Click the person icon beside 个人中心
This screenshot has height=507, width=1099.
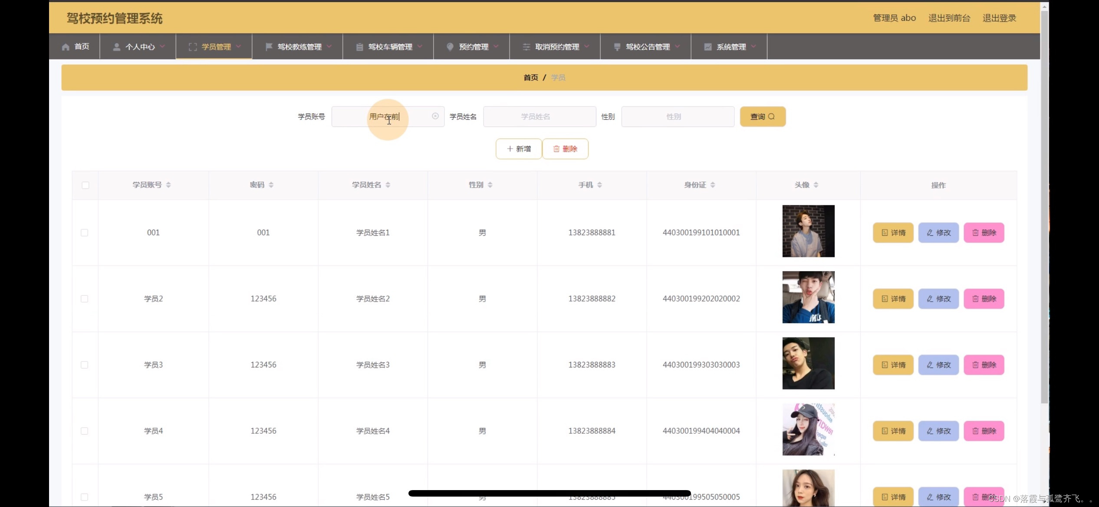point(116,47)
